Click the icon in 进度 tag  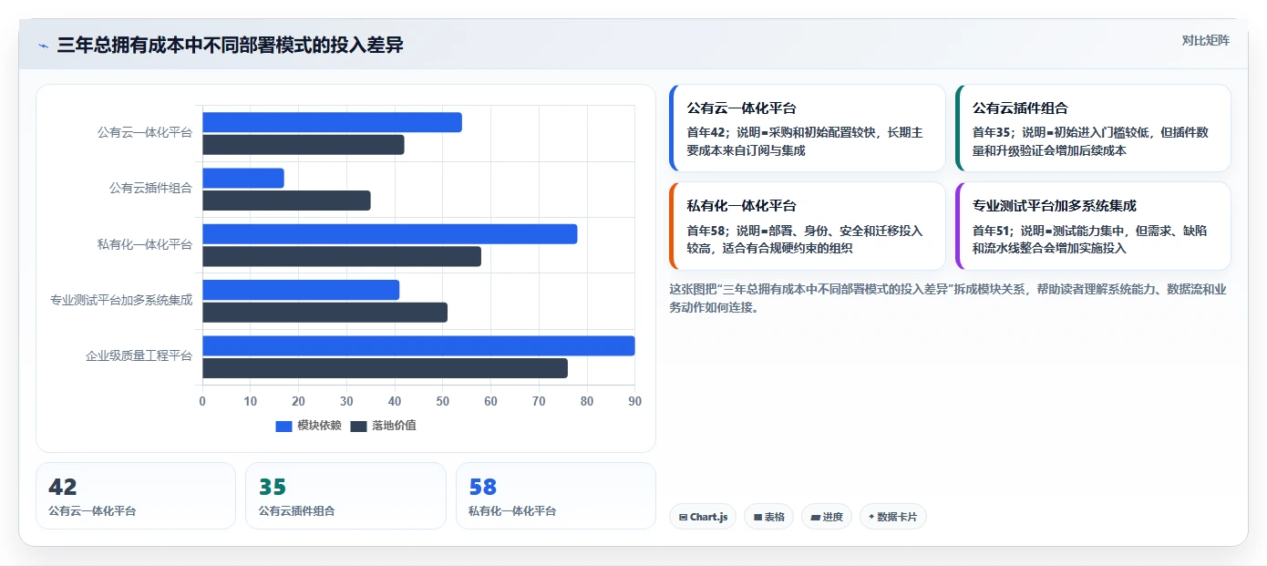815,517
